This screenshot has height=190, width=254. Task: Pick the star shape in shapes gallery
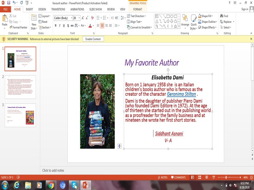point(175,26)
